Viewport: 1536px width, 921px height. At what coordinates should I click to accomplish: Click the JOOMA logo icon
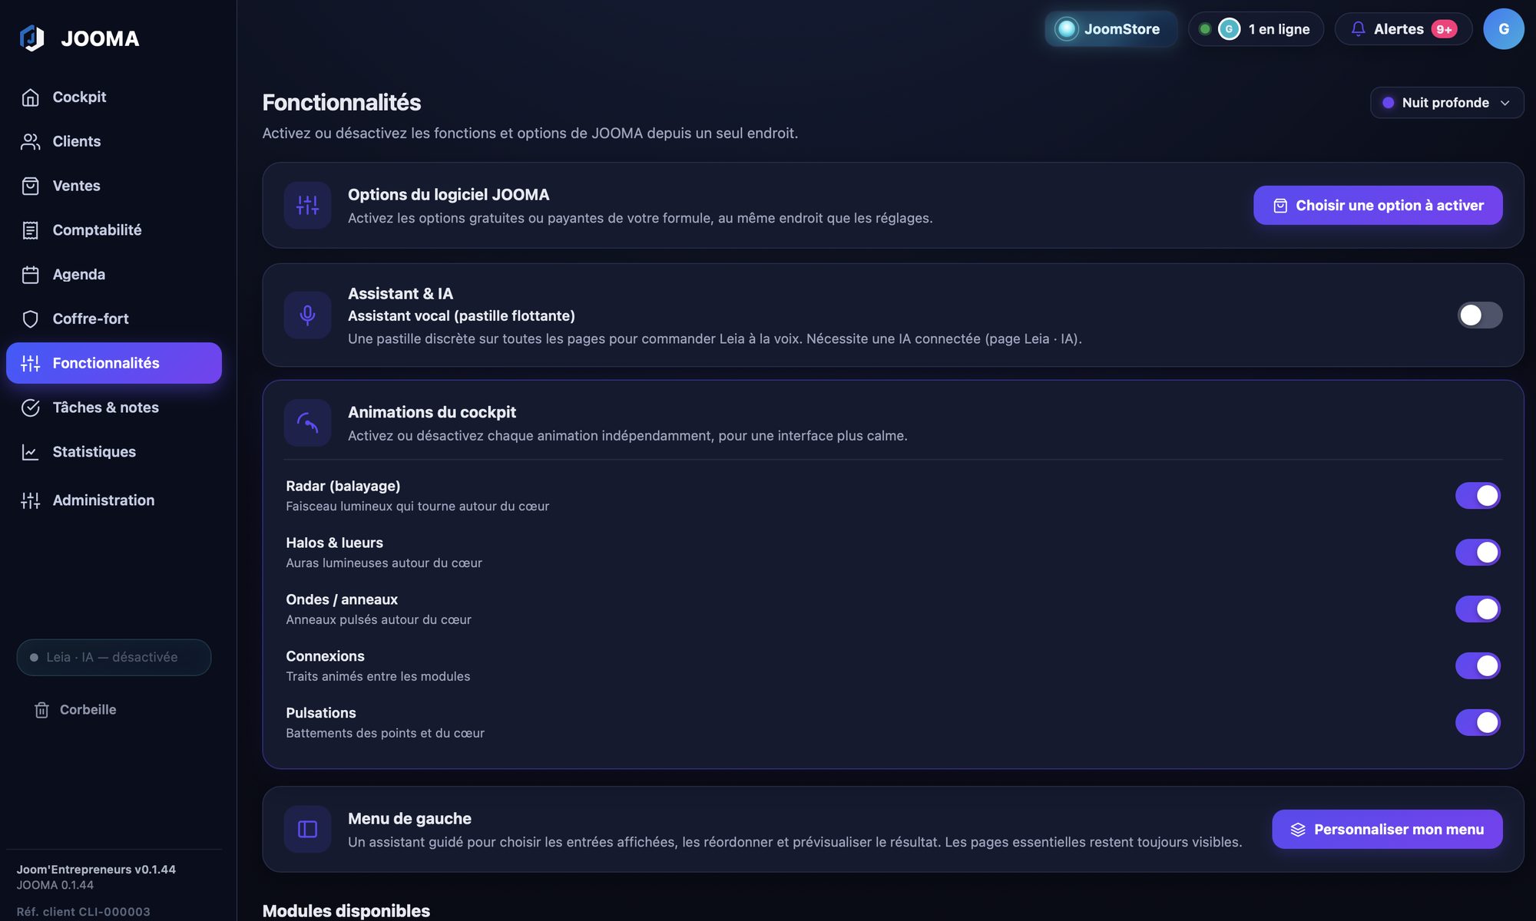point(31,38)
